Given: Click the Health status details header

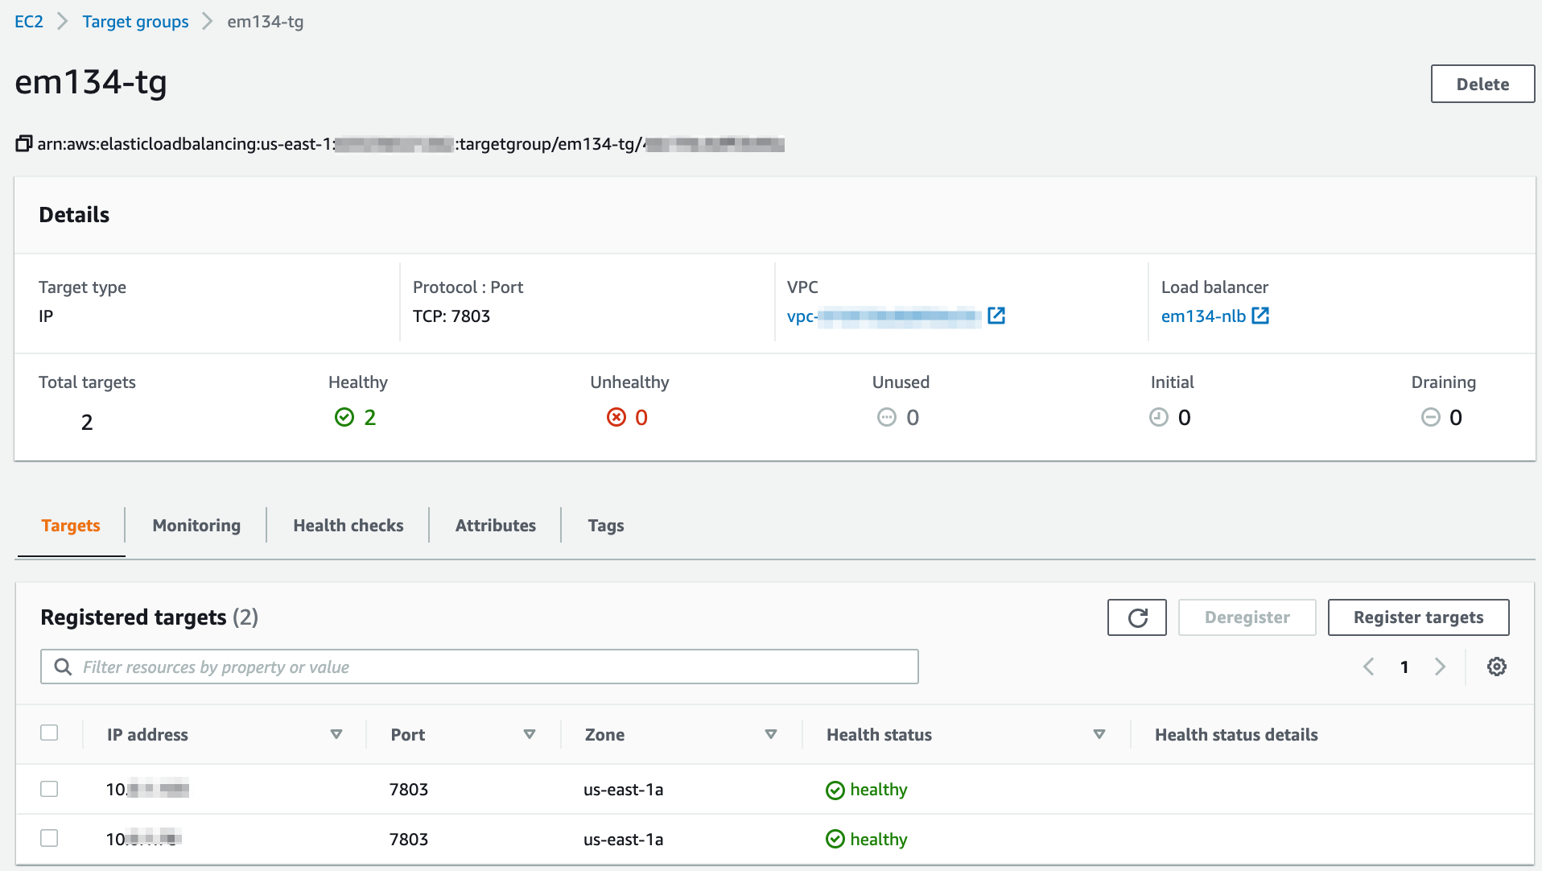Looking at the screenshot, I should [x=1236, y=735].
